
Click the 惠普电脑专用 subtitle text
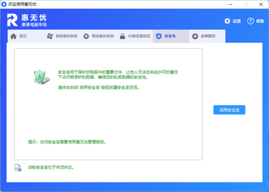34,25
